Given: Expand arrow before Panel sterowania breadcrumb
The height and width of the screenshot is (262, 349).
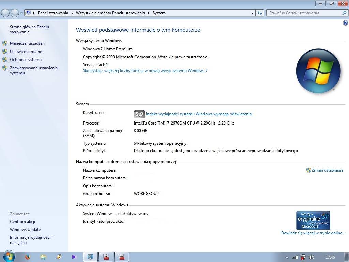Looking at the screenshot, I should pyautogui.click(x=34, y=13).
